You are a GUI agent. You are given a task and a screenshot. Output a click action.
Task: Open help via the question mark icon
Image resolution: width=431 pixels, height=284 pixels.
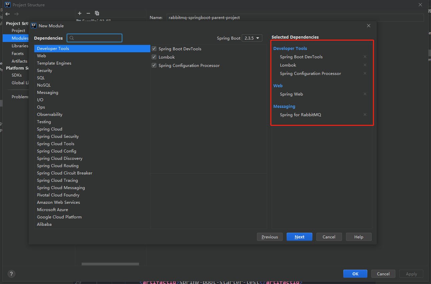(x=11, y=274)
